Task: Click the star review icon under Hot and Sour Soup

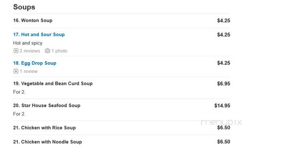Action: (16, 51)
